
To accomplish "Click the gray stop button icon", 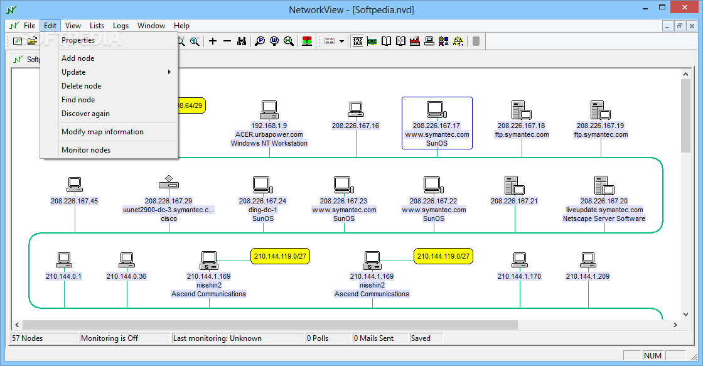I will (476, 41).
